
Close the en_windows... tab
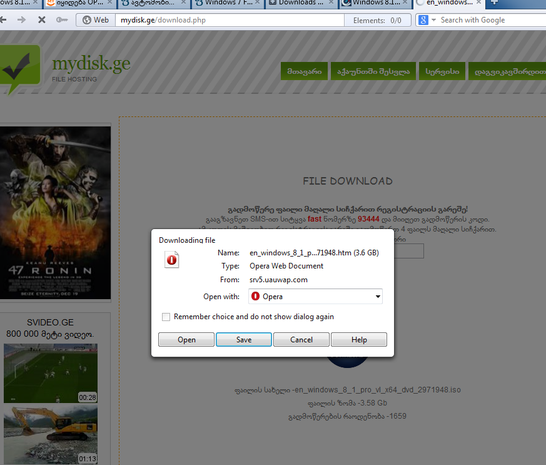tap(479, 3)
